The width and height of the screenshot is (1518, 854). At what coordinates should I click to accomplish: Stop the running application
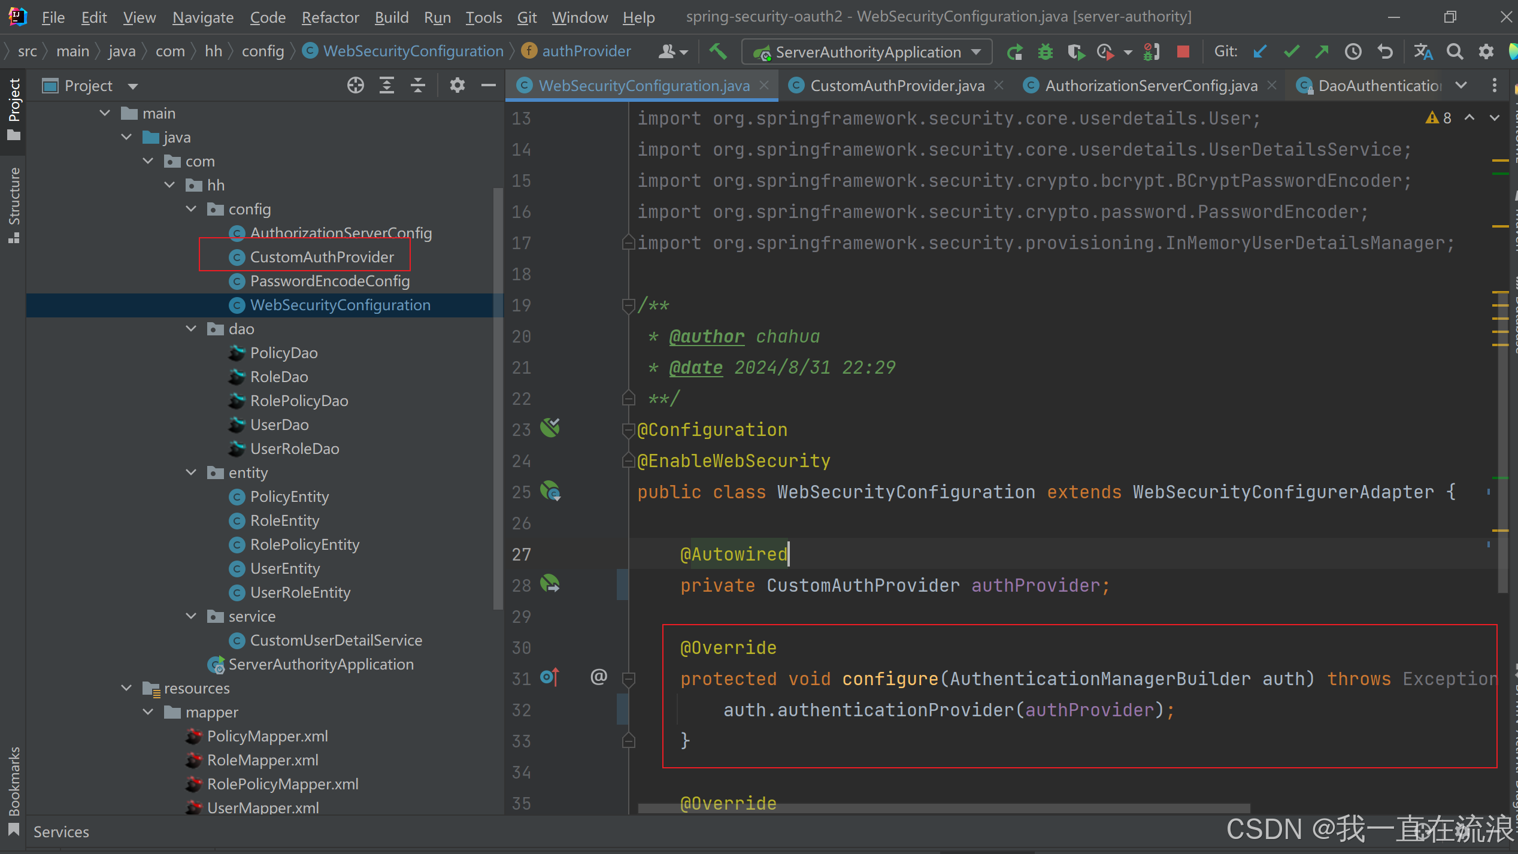(1183, 52)
